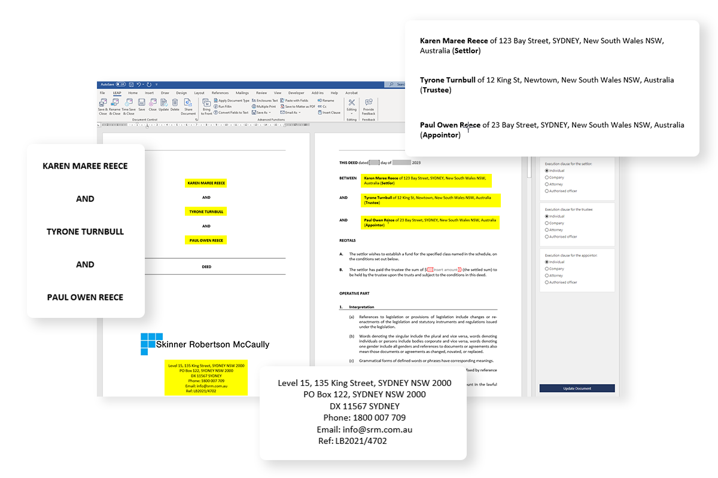Click Insert Clause command
Image resolution: width=718 pixels, height=478 pixels.
(329, 112)
